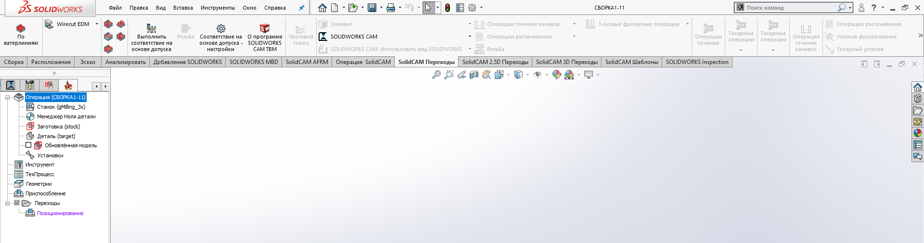Click Выполнить соответствие на основе допуска icon
Screen dimensions: 924x243
click(x=151, y=28)
